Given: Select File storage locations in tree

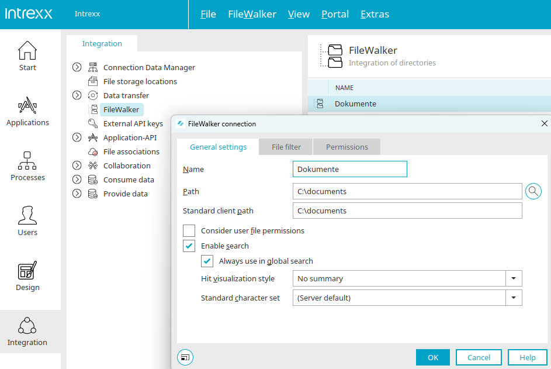Looking at the screenshot, I should click(x=140, y=81).
